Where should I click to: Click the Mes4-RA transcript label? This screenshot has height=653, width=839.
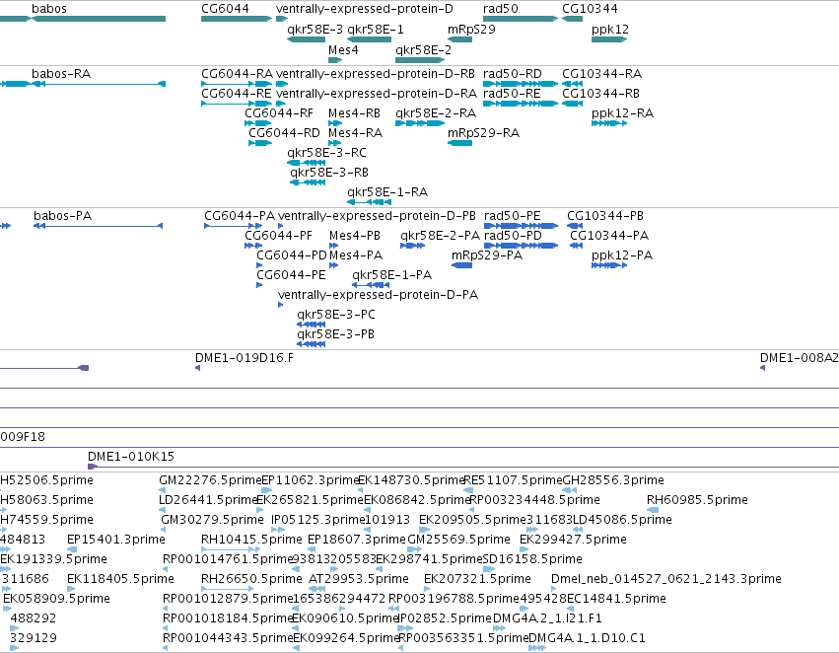[355, 133]
